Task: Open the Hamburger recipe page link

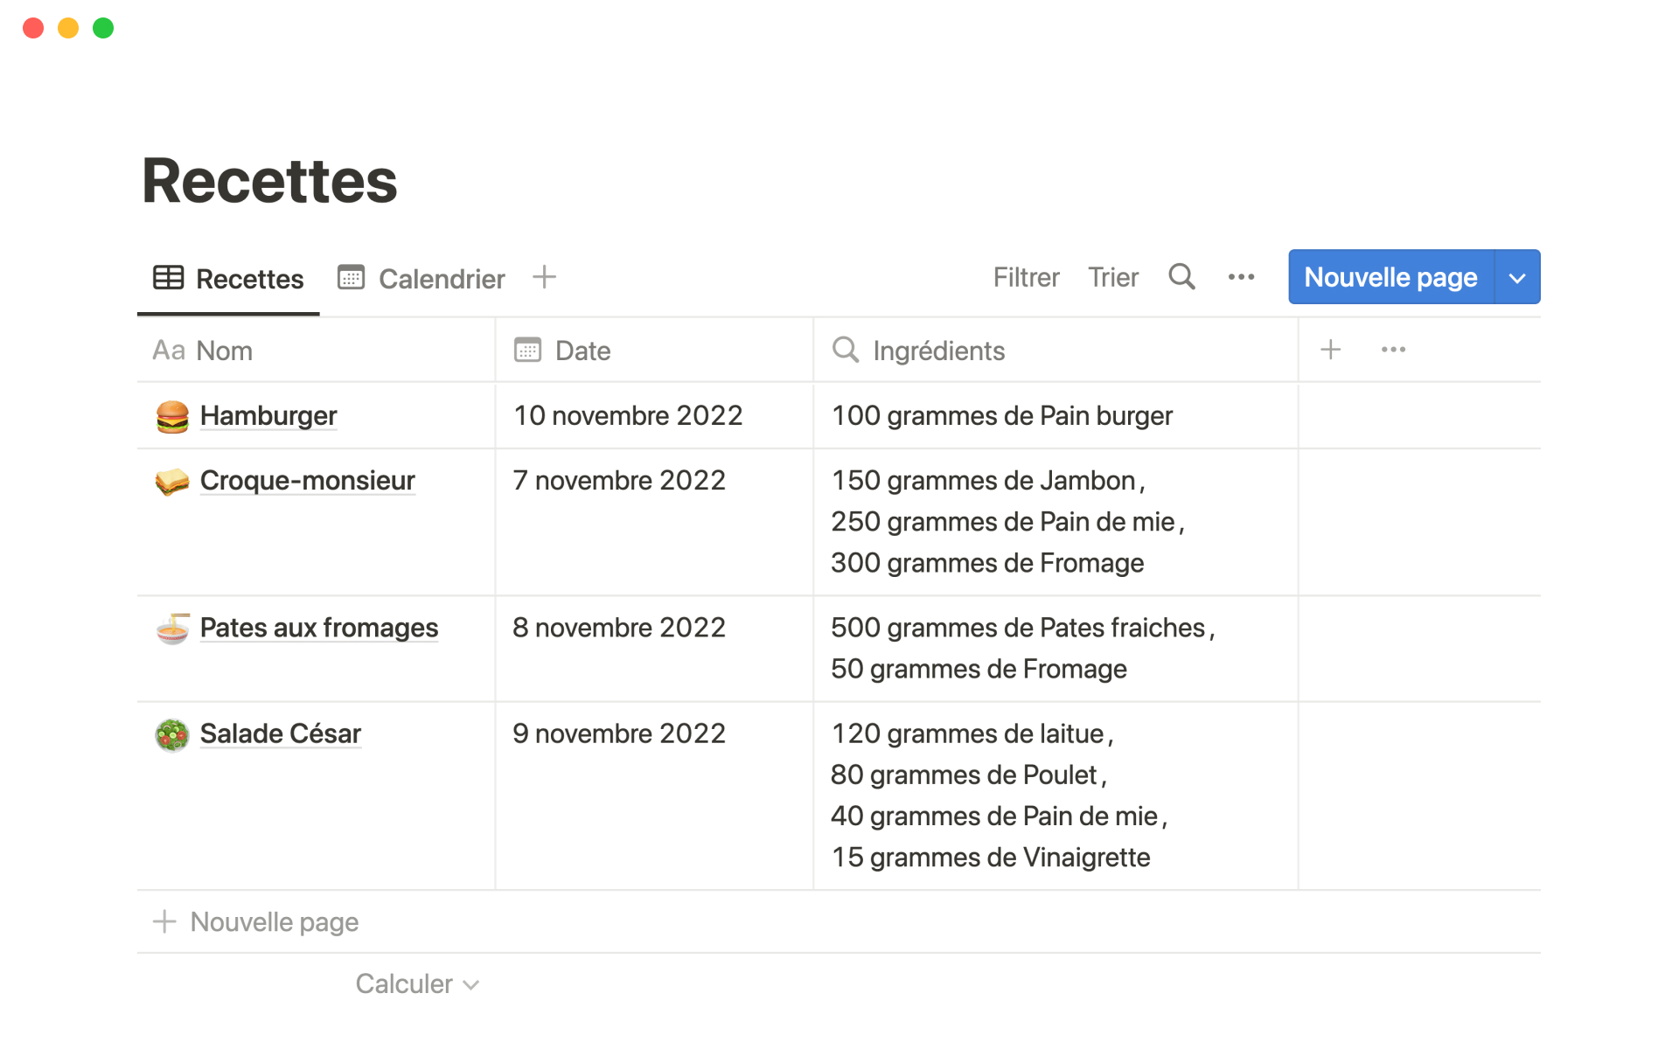Action: pos(268,416)
